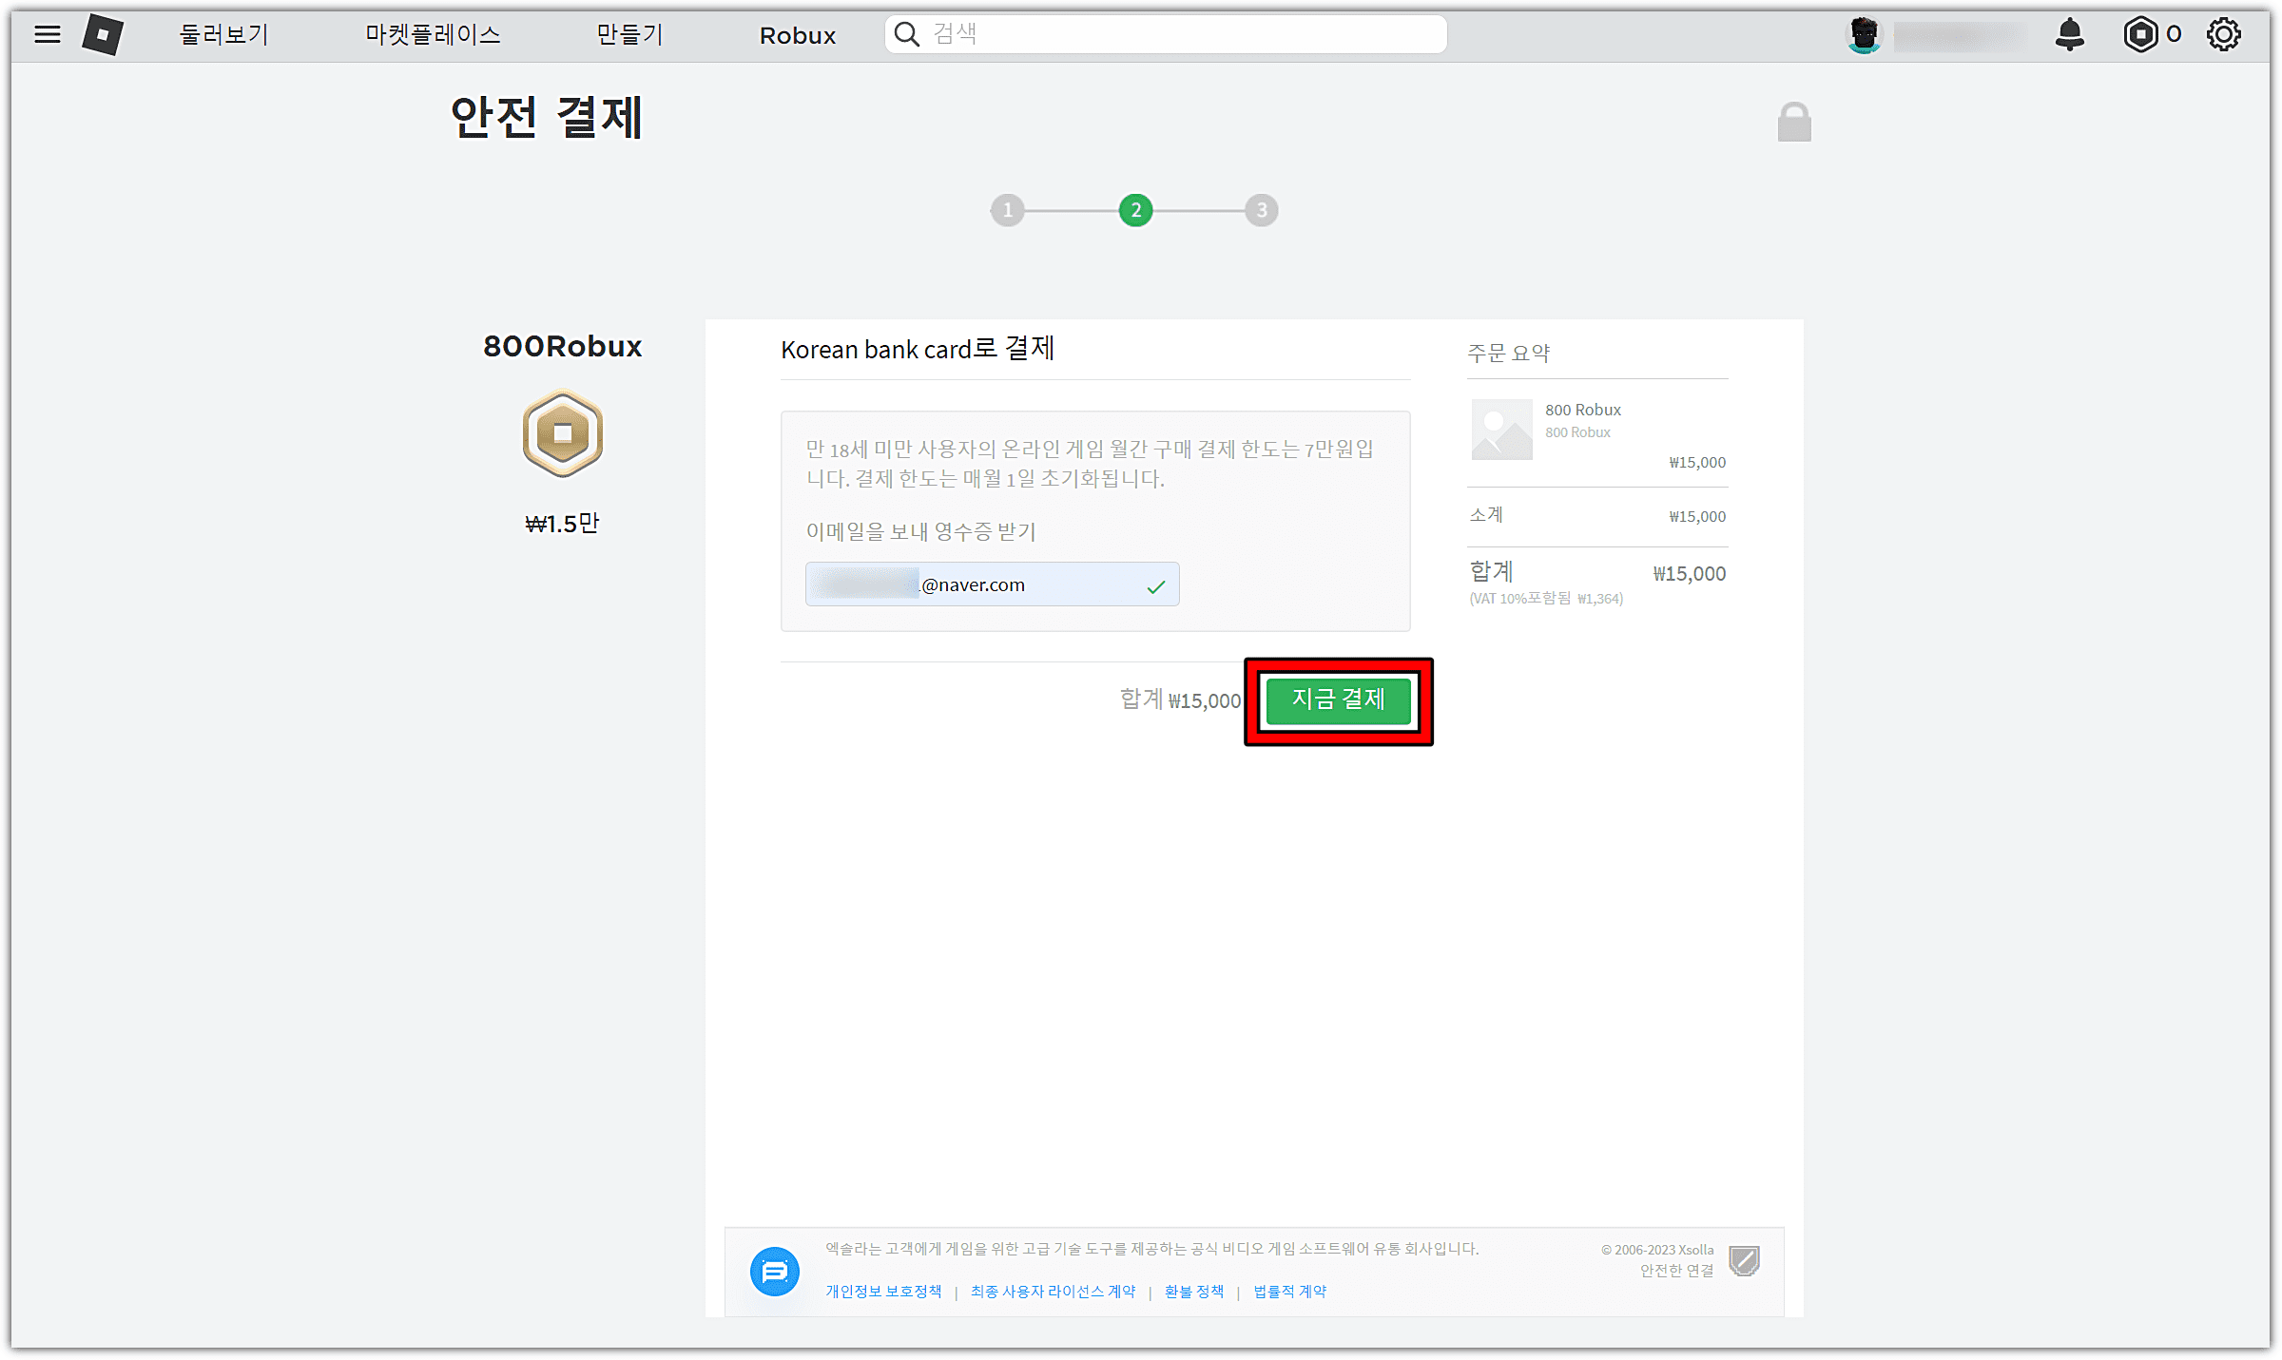The image size is (2282, 1360).
Task: Select payment step 1 indicator
Action: click(x=1008, y=210)
